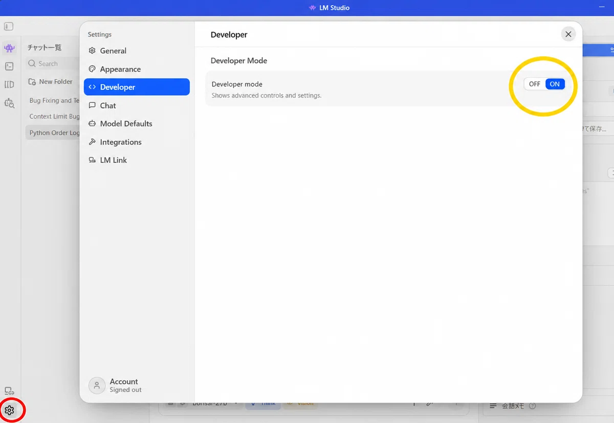Click Account Signed out entry
614x423 pixels.
(x=116, y=386)
